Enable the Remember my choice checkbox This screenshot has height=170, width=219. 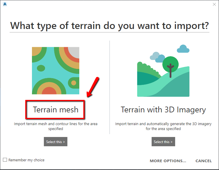5,160
